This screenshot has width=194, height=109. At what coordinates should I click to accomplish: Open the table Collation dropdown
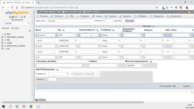104,65
